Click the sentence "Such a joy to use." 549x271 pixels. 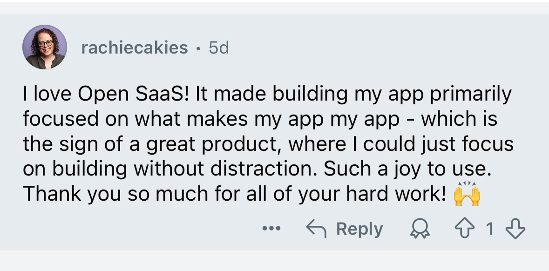(x=408, y=169)
